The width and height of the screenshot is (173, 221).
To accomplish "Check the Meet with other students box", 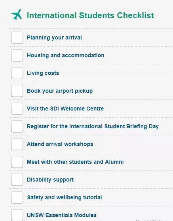I will click(x=17, y=162).
